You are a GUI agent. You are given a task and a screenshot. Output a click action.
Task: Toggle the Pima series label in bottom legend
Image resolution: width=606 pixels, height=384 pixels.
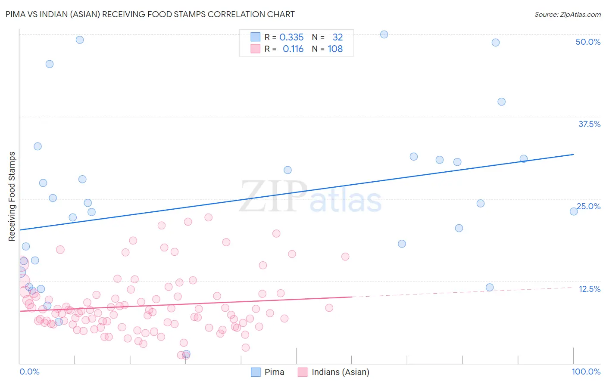pyautogui.click(x=274, y=372)
